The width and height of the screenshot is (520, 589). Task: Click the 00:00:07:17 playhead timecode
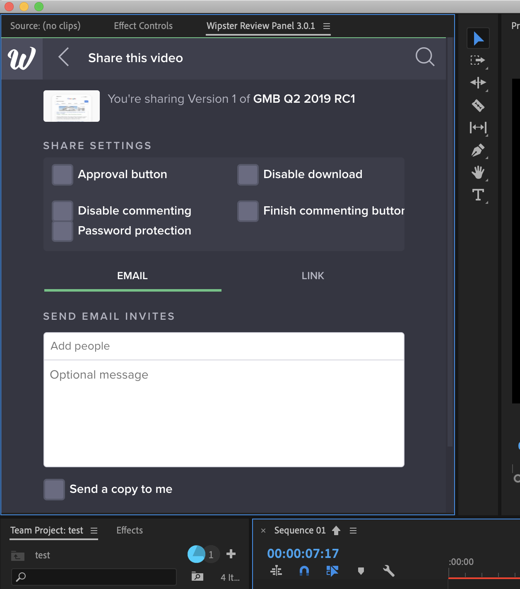pyautogui.click(x=303, y=553)
